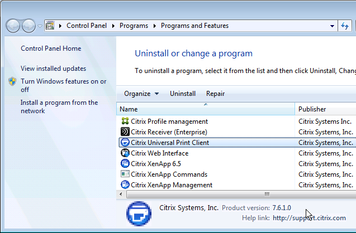Click large print client icon in details pane
Viewport: 356px width, 233px height.
click(139, 213)
